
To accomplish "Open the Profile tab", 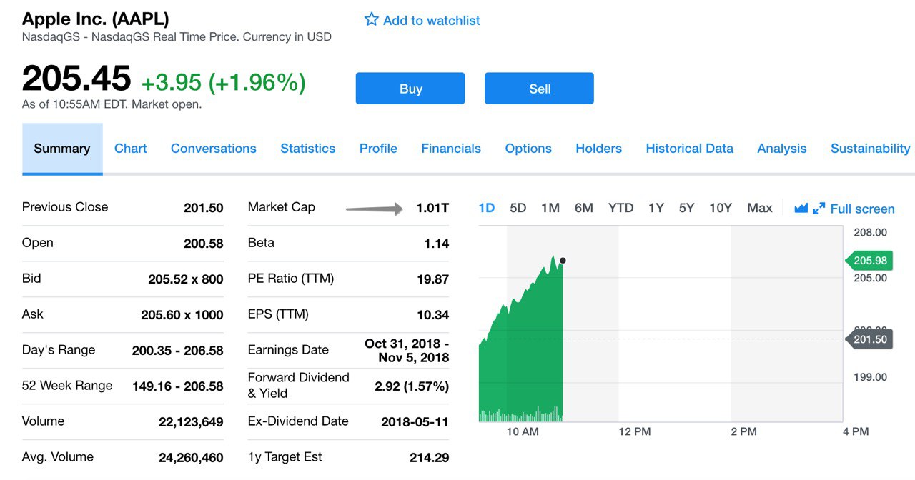I will pyautogui.click(x=378, y=149).
